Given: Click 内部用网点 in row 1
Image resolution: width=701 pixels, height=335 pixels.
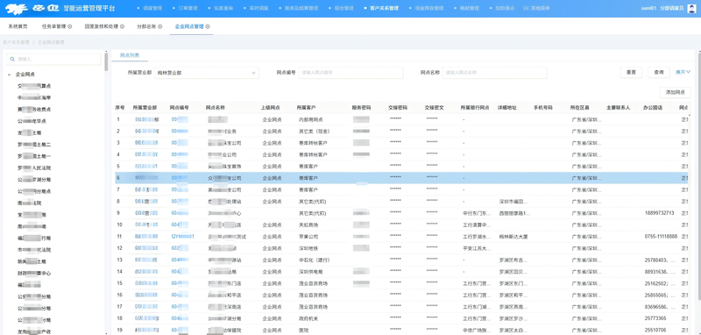Looking at the screenshot, I should point(311,119).
